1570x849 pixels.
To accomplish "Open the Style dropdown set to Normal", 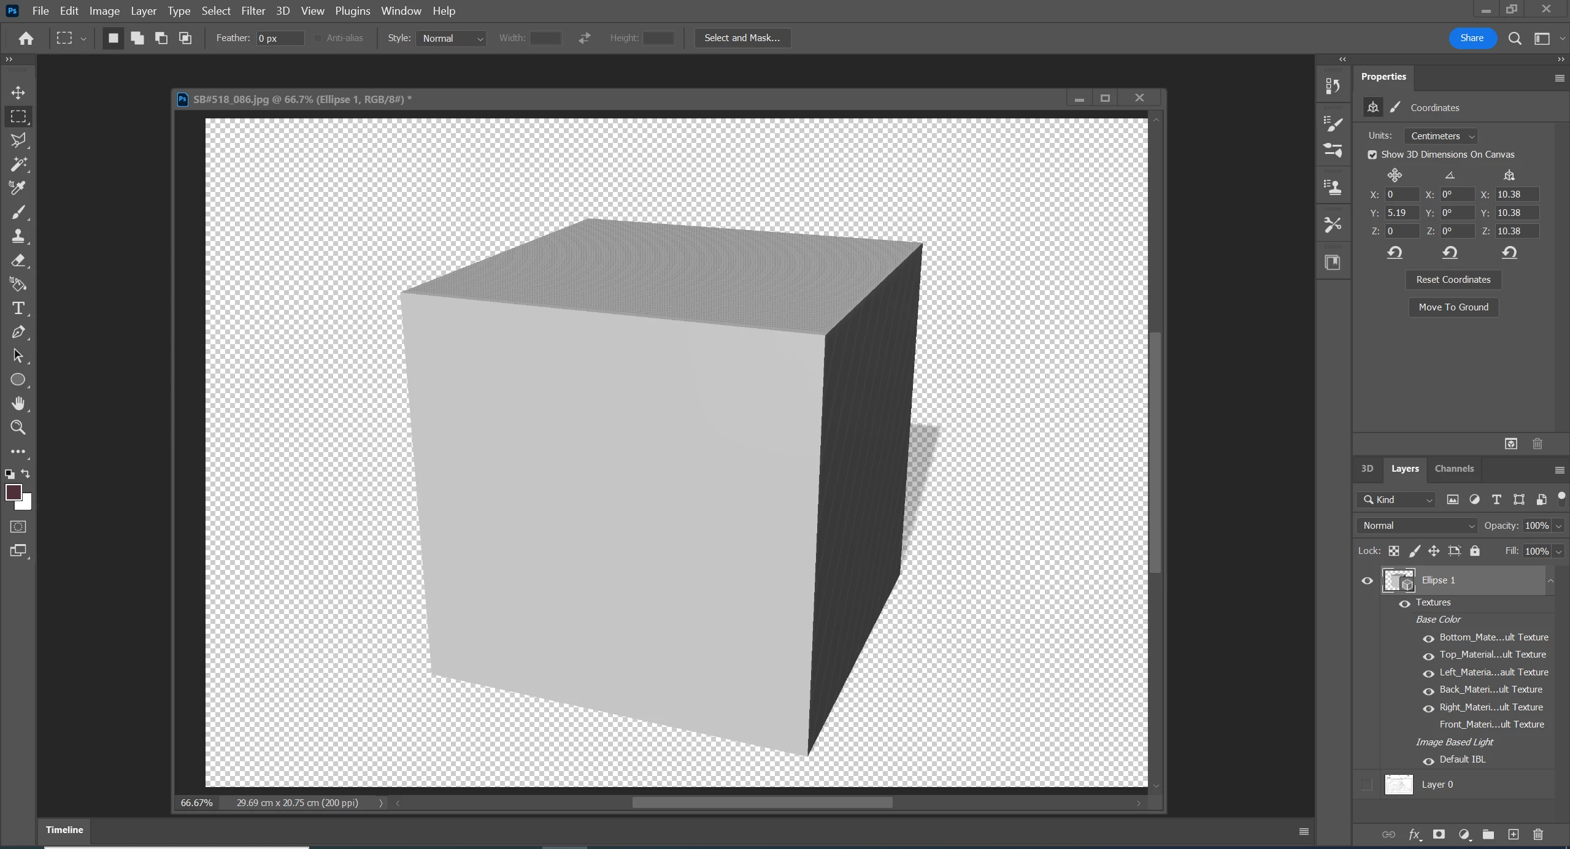I will (x=452, y=38).
